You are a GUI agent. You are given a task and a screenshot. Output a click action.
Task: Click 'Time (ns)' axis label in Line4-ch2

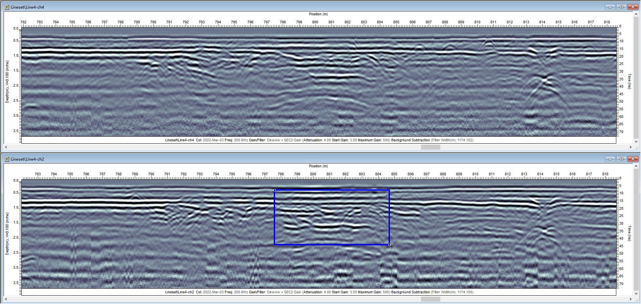(630, 233)
